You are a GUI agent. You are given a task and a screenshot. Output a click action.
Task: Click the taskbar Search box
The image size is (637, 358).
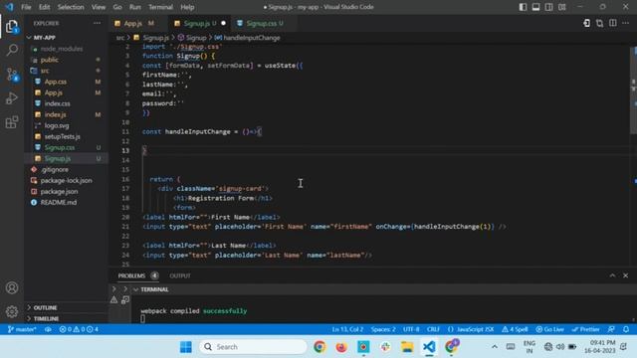click(x=253, y=347)
